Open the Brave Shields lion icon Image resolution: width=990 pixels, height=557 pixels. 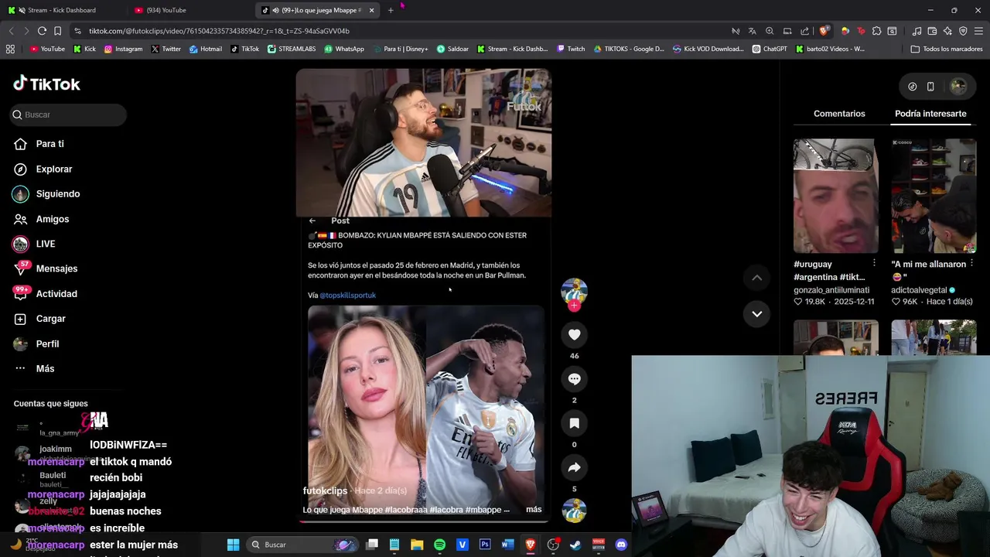824,31
